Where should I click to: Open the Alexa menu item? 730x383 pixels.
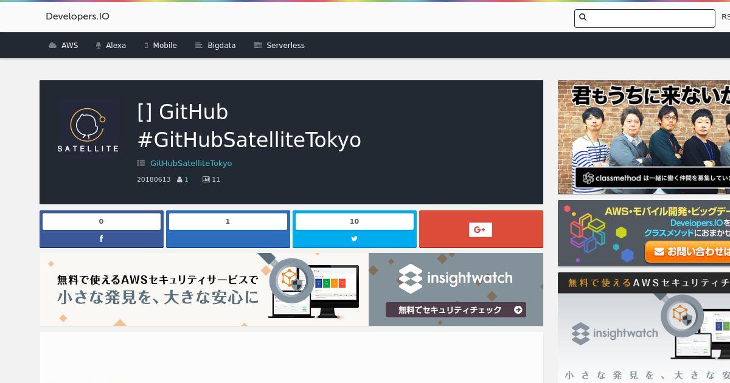point(116,46)
